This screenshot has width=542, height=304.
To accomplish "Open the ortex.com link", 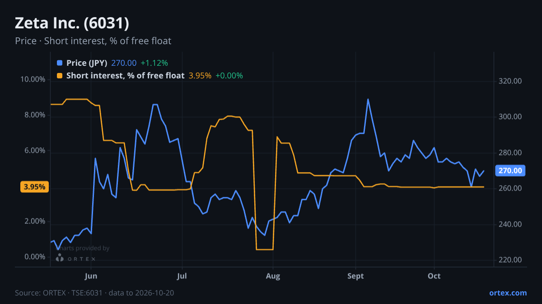I will tap(508, 293).
